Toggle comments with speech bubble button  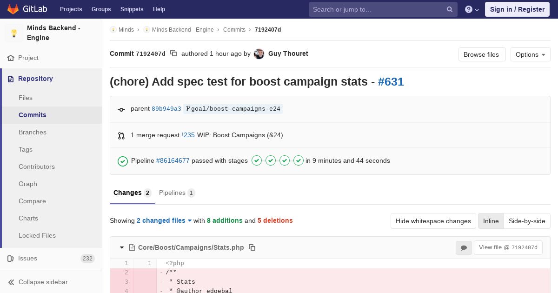tap(464, 248)
